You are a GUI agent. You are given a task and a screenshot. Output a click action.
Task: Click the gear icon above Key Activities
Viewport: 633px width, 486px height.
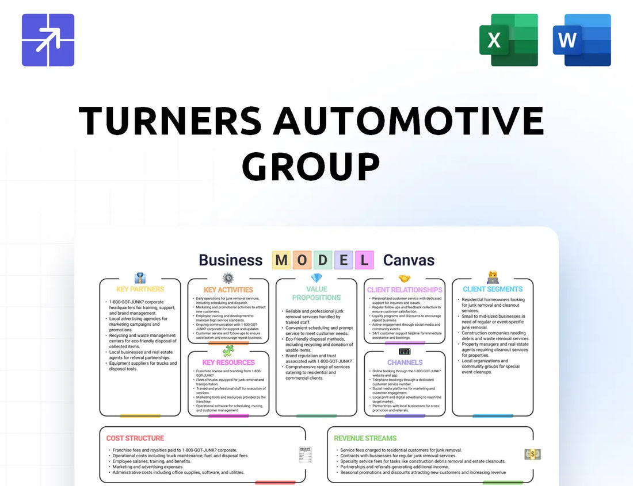tap(228, 278)
